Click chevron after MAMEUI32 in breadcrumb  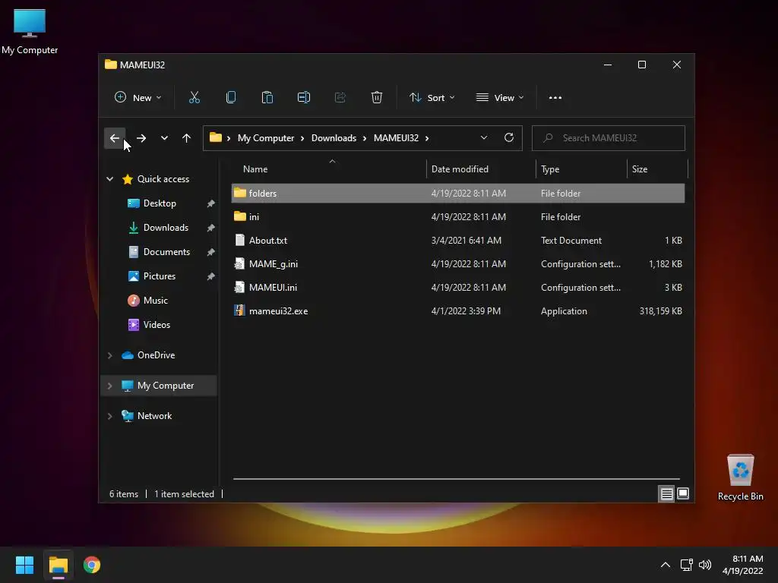427,138
